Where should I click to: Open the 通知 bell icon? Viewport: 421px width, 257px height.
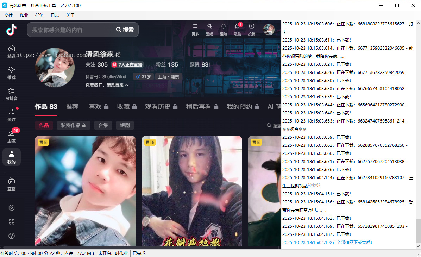pos(224,29)
